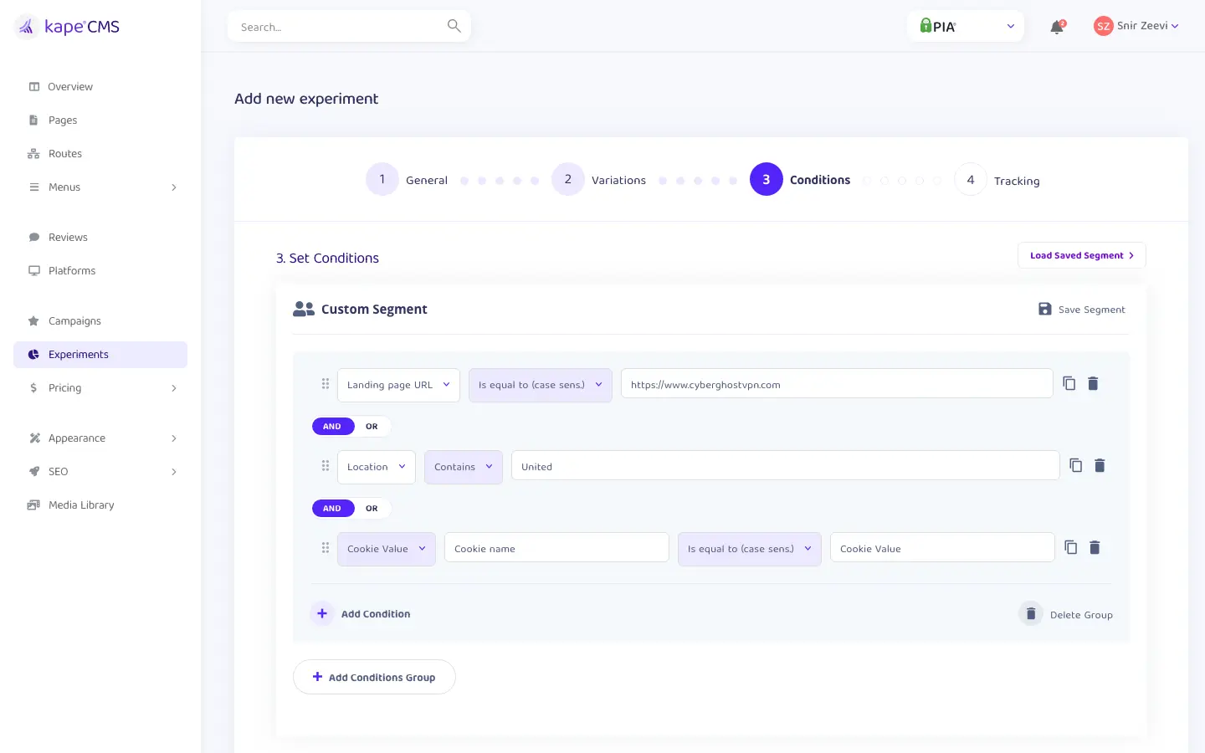Go to step 4 Tracking
1205x753 pixels.
[997, 179]
